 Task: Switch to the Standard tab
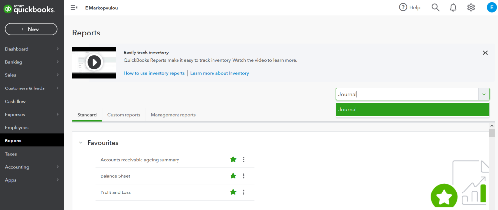point(87,115)
